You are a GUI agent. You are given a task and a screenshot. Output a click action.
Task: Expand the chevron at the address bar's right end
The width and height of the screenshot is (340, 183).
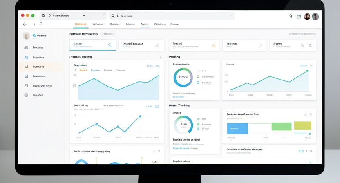(x=231, y=16)
